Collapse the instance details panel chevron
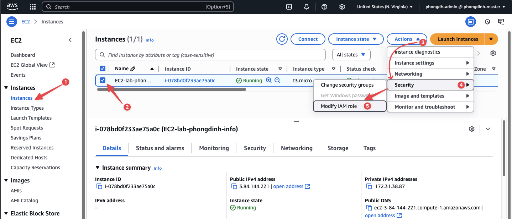This screenshot has height=219, width=512. point(488,129)
